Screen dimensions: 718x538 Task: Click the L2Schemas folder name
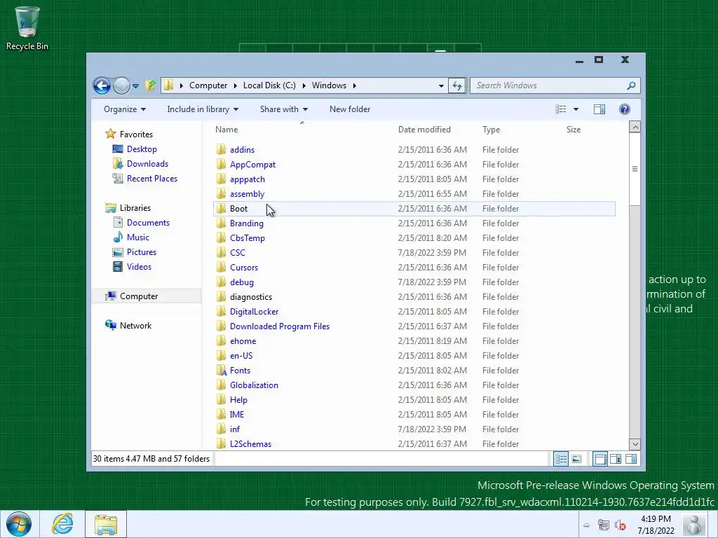[250, 443]
